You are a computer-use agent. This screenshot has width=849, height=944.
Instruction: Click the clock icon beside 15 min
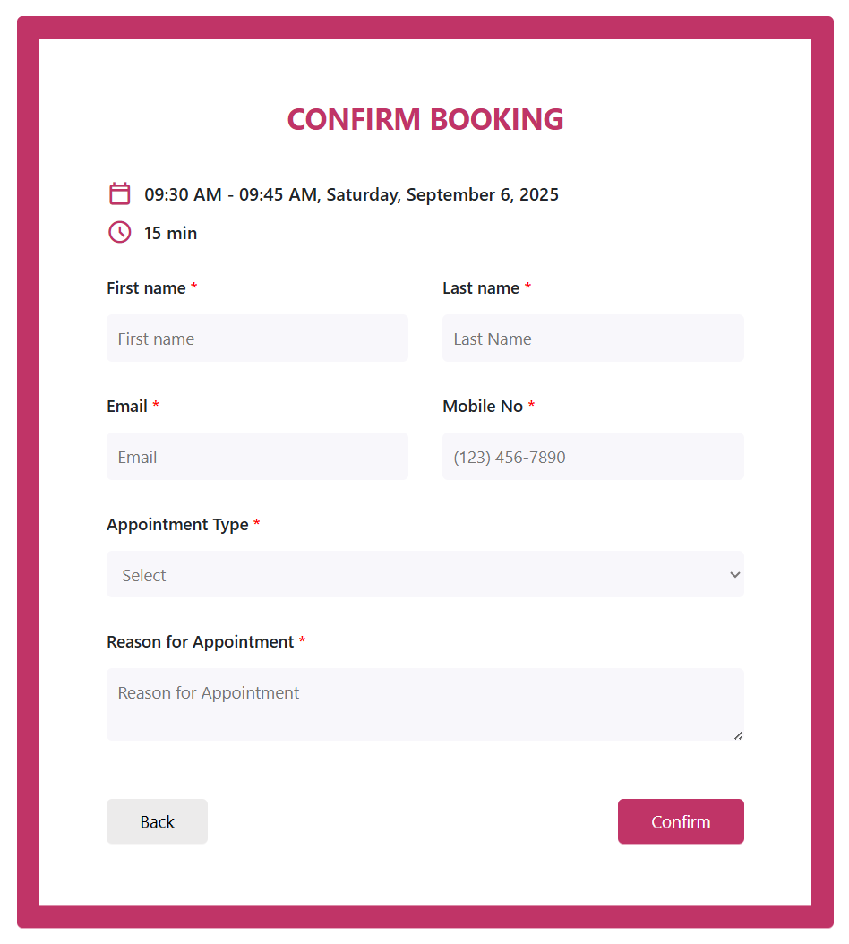tap(119, 232)
